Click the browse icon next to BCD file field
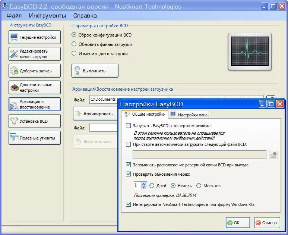 pyautogui.click(x=273, y=155)
